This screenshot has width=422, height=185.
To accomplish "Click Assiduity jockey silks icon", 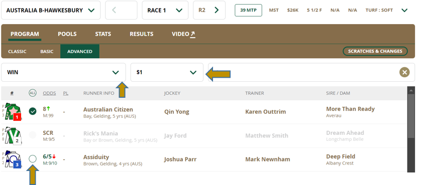I will coord(13,159).
